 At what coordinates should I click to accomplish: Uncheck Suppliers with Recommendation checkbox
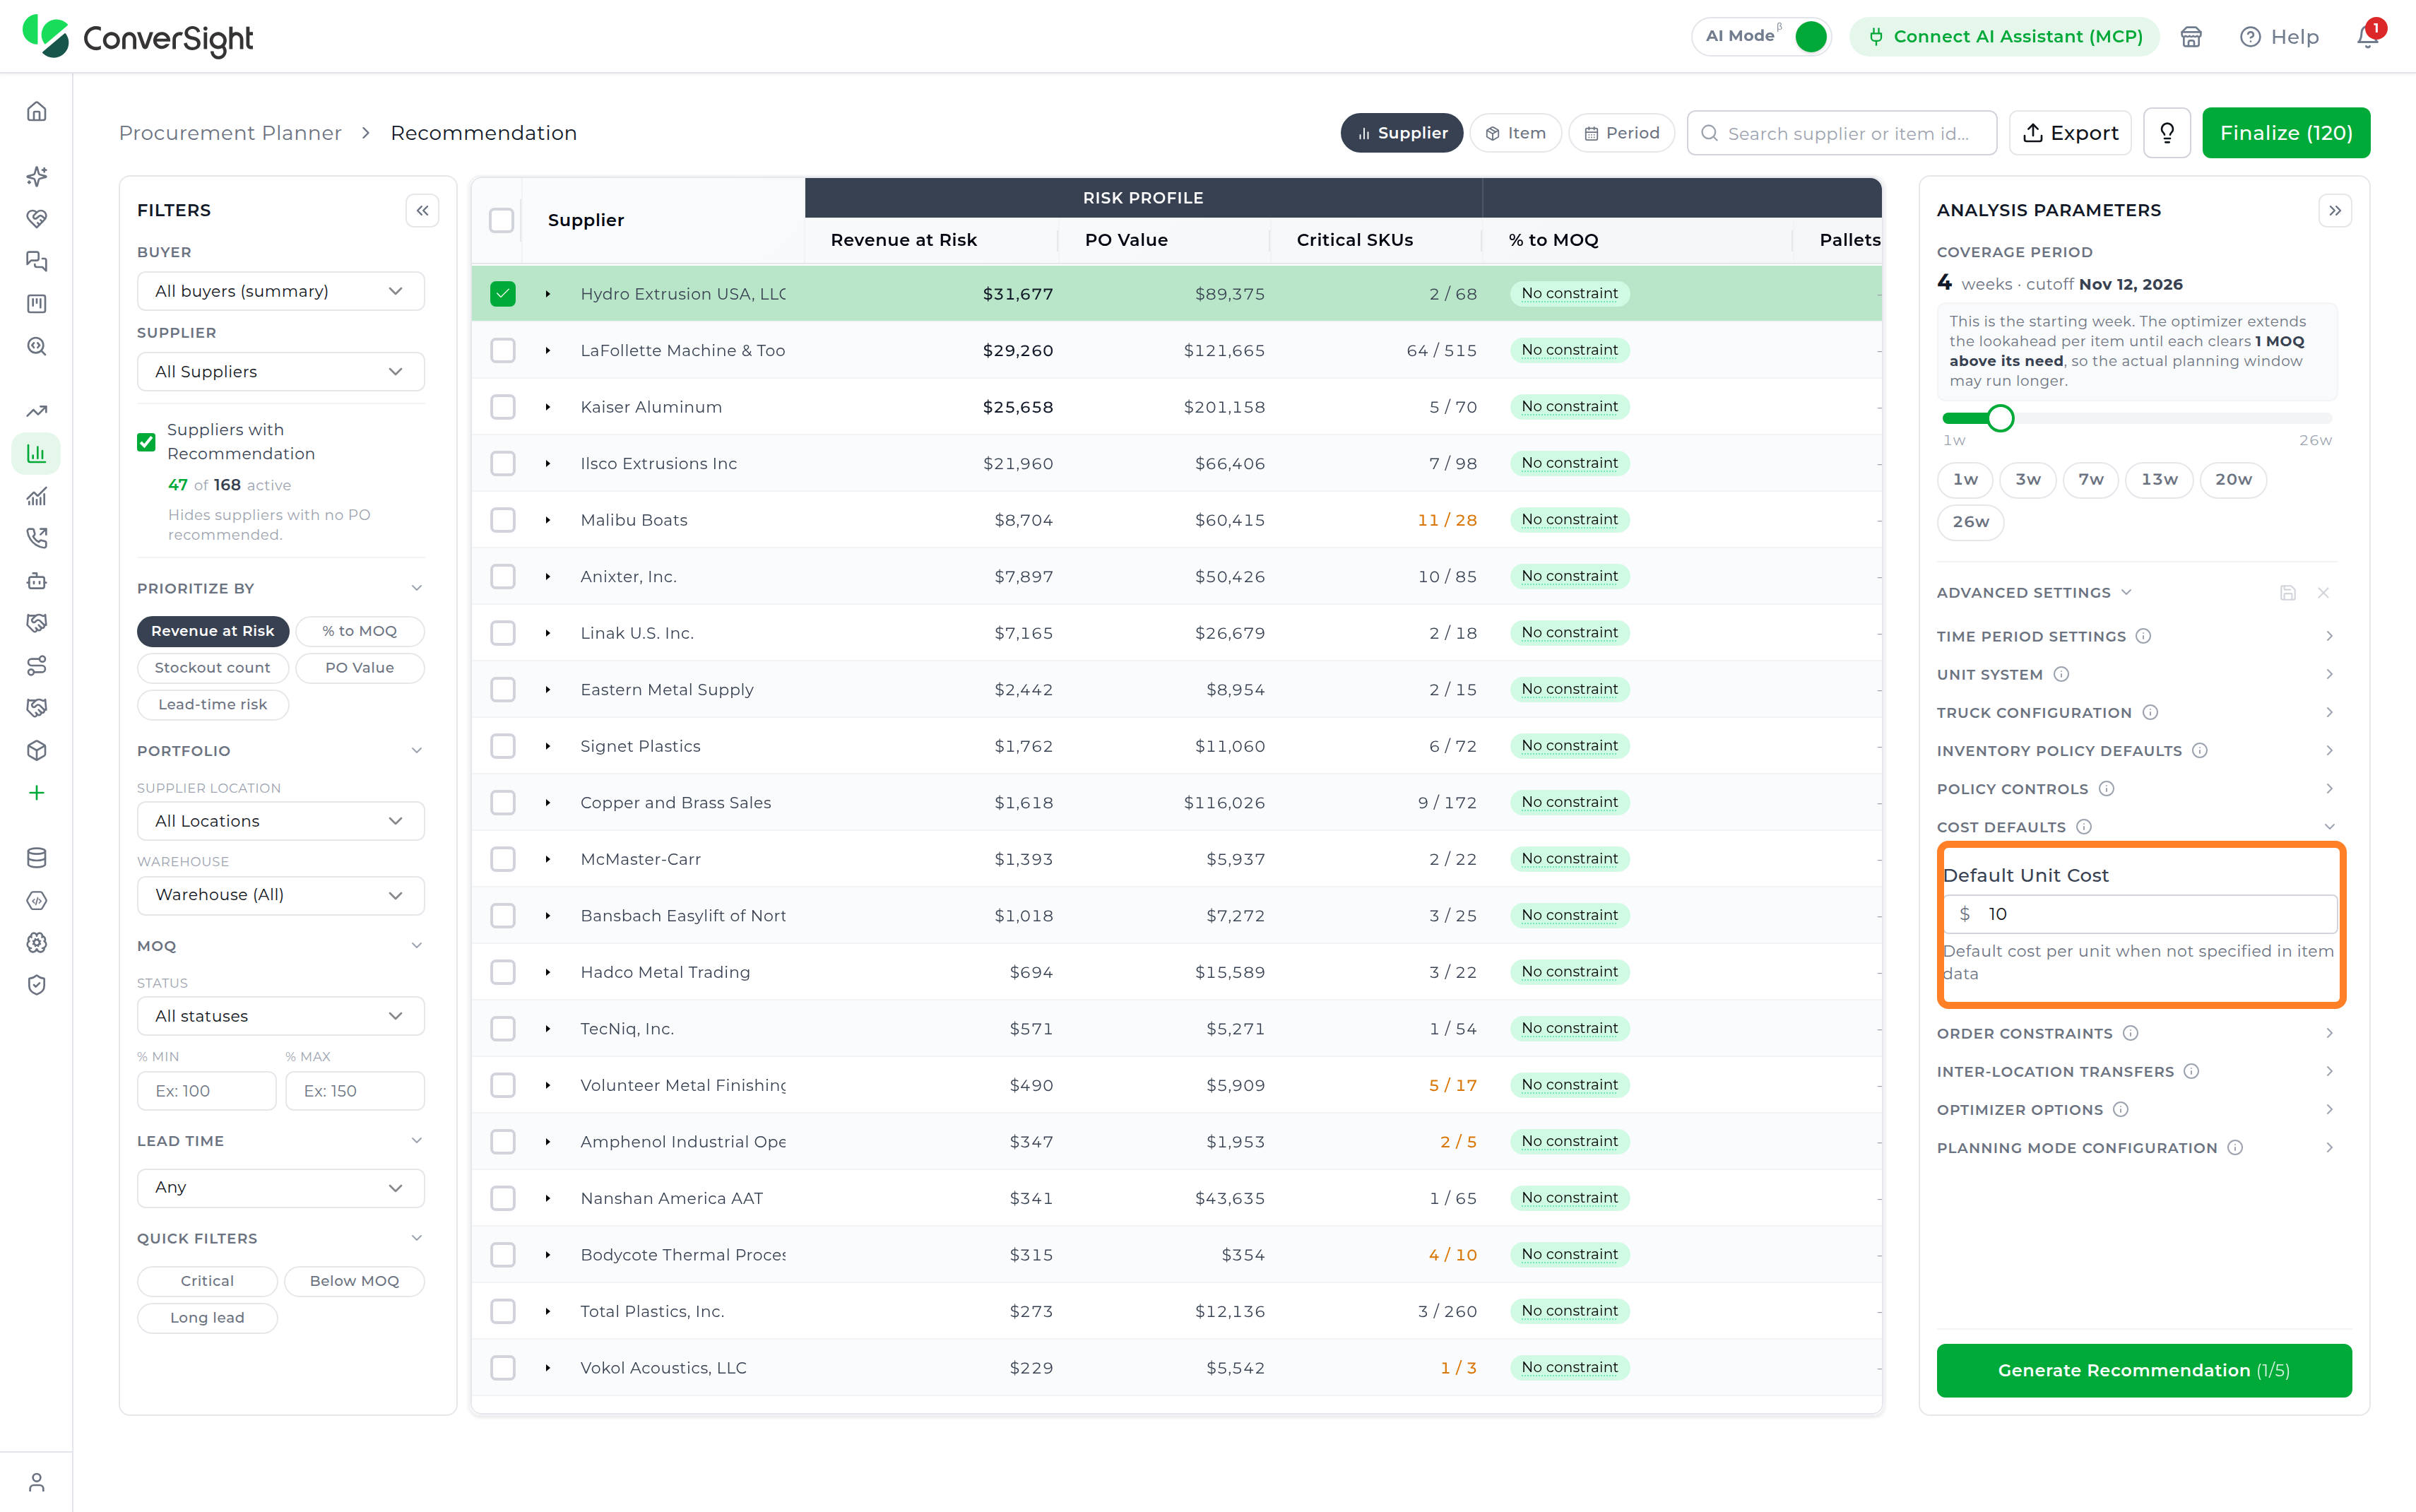[146, 441]
